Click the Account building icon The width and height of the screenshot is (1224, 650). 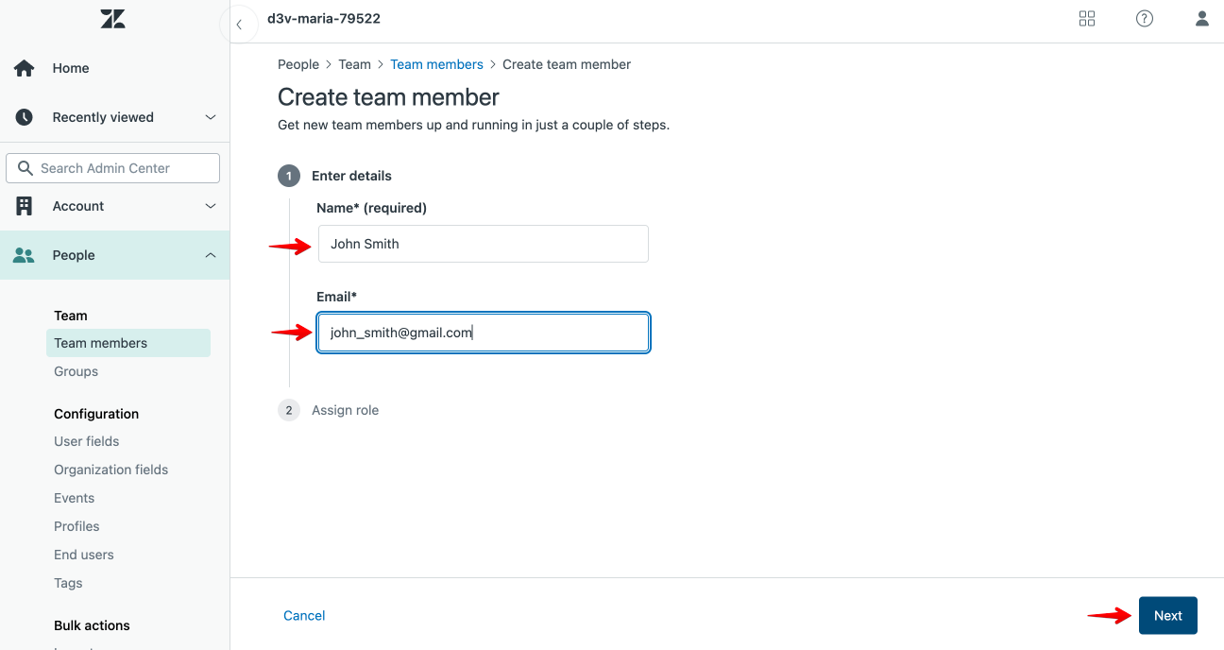tap(25, 206)
